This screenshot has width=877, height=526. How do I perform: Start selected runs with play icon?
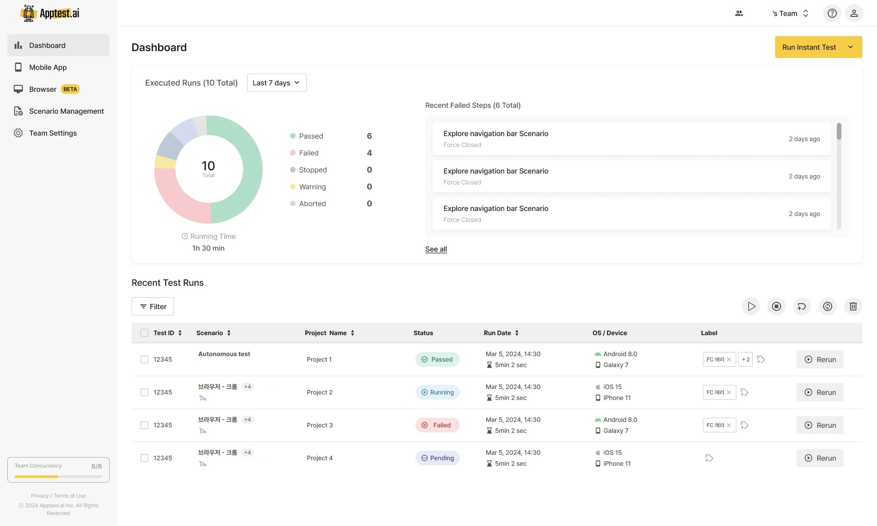click(751, 306)
